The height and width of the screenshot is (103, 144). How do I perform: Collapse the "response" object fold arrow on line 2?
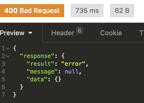(x=8, y=56)
